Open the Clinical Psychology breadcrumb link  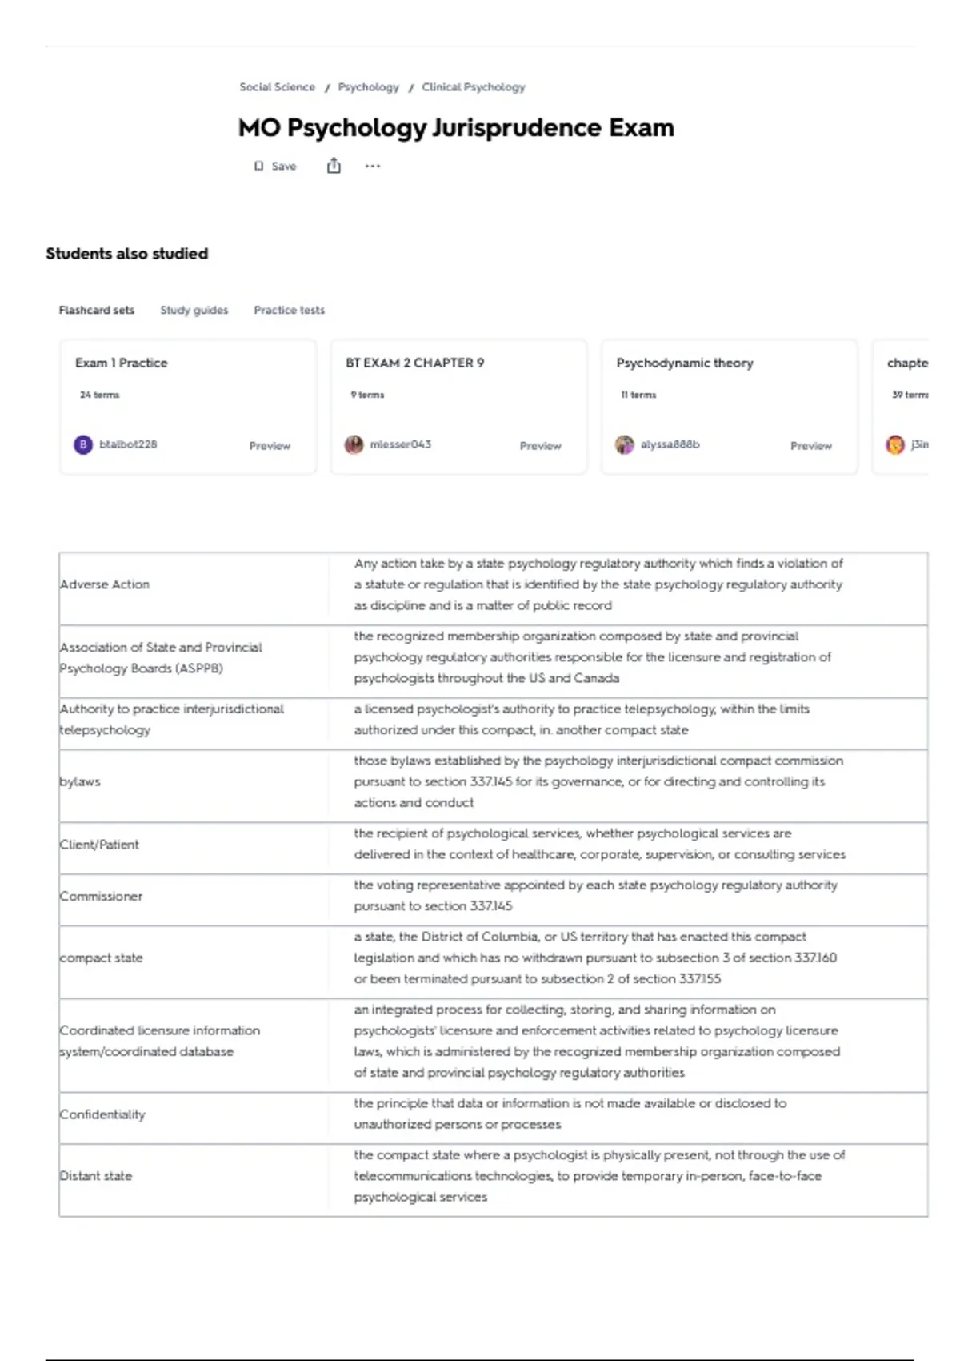tap(474, 86)
